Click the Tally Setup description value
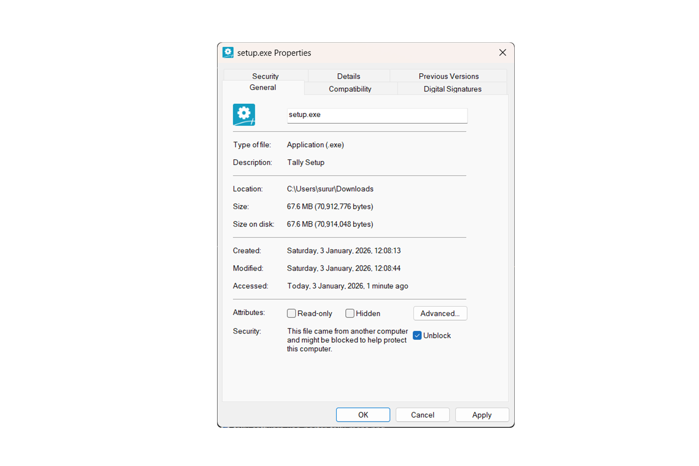 pos(306,162)
